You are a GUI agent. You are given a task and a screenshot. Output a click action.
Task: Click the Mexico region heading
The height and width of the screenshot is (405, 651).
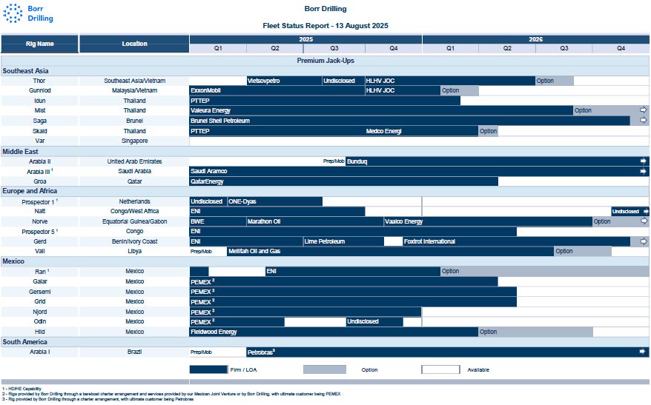13,261
